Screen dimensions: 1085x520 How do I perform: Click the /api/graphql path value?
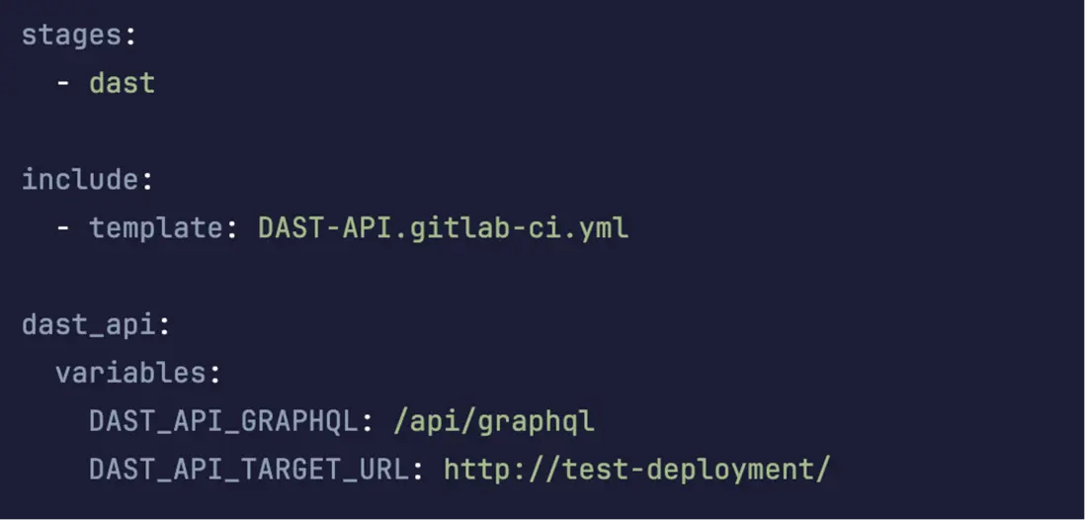pos(493,421)
